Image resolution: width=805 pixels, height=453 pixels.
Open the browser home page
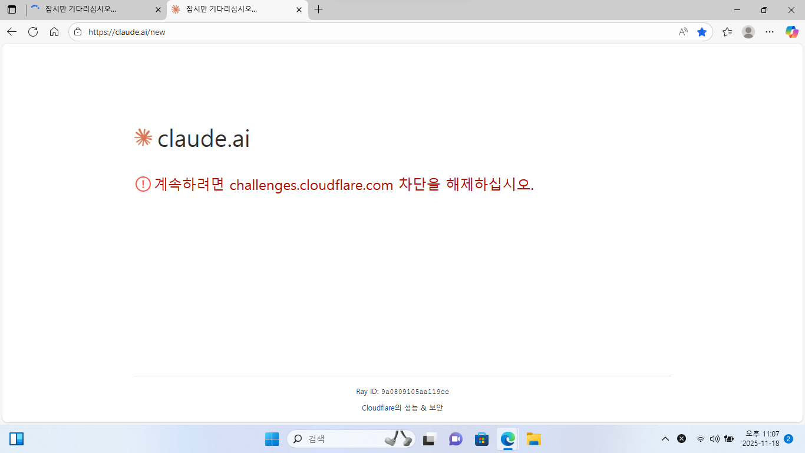pos(54,32)
